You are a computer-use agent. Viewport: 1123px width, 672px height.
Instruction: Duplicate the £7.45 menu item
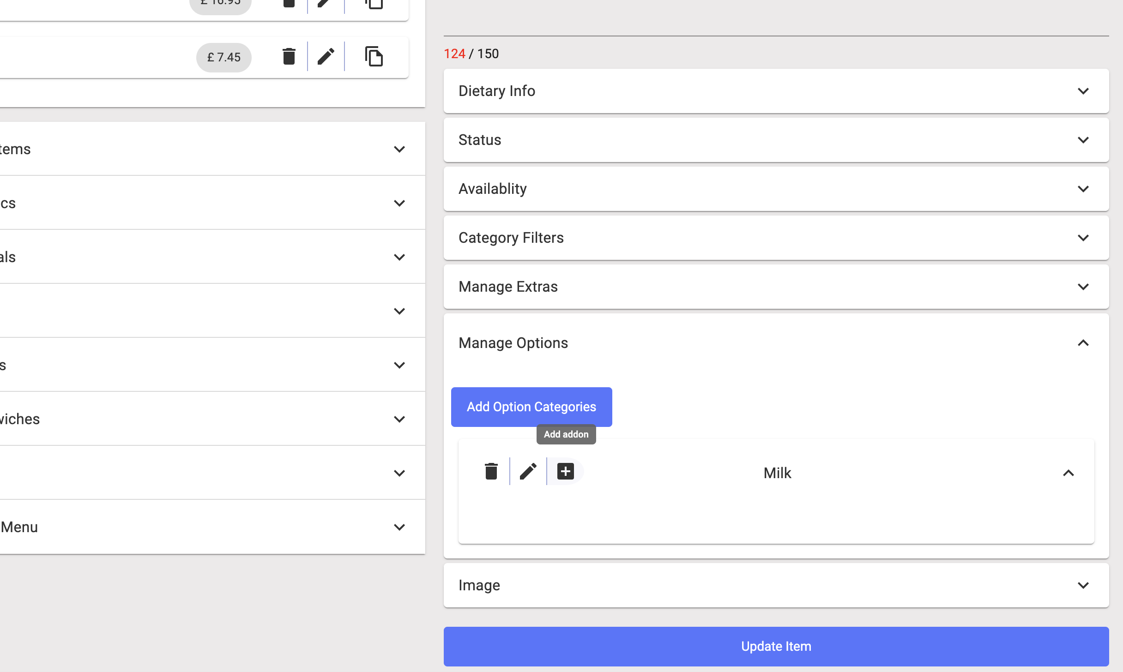pyautogui.click(x=374, y=57)
